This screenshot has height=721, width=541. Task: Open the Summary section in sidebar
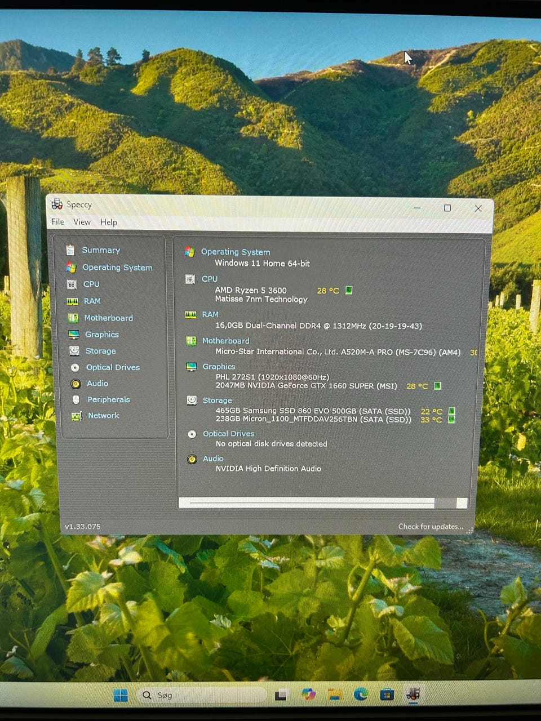point(101,250)
